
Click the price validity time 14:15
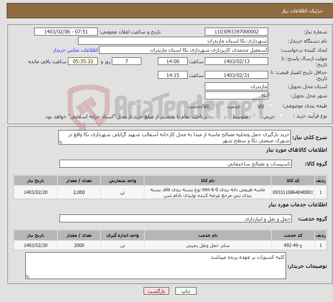[173, 75]
